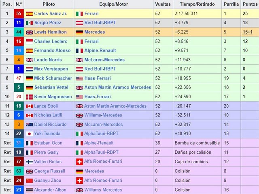Viewport: 259px width, 194px height.
Task: Open the Haas-Ferrari link in Magnussen's row
Action: [x=98, y=97]
